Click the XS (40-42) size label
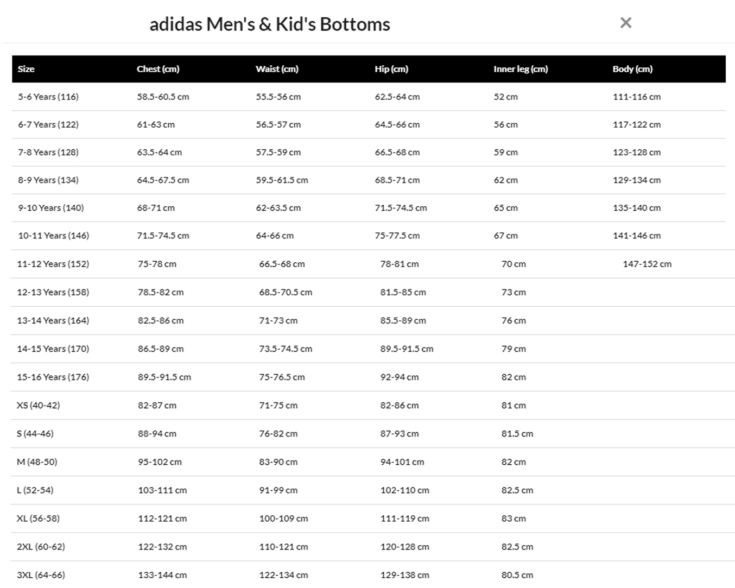 click(39, 405)
